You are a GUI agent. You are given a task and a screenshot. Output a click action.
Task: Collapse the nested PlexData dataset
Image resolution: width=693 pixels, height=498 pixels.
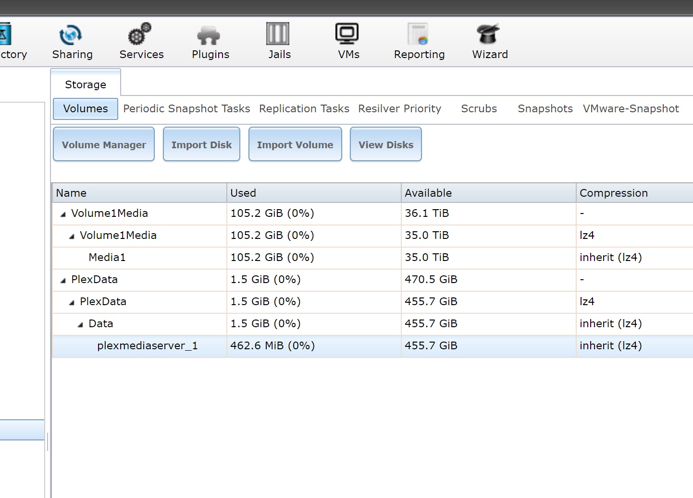tap(72, 303)
